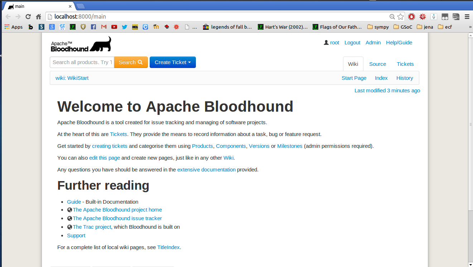Open Index in the wiki navigation
Viewport: 473px width, 267px height.
click(381, 78)
